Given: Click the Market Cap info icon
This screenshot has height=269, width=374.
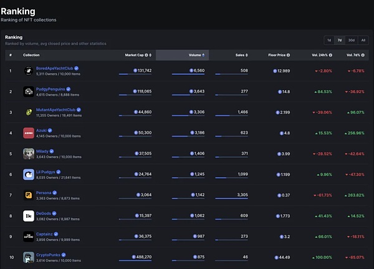Looking at the screenshot, I should click(x=147, y=55).
